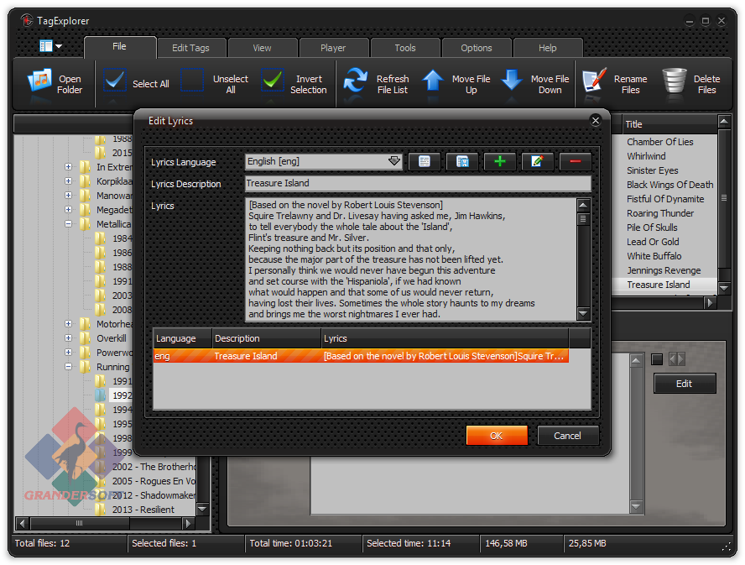Click the load lyrics from file icon

(x=425, y=162)
